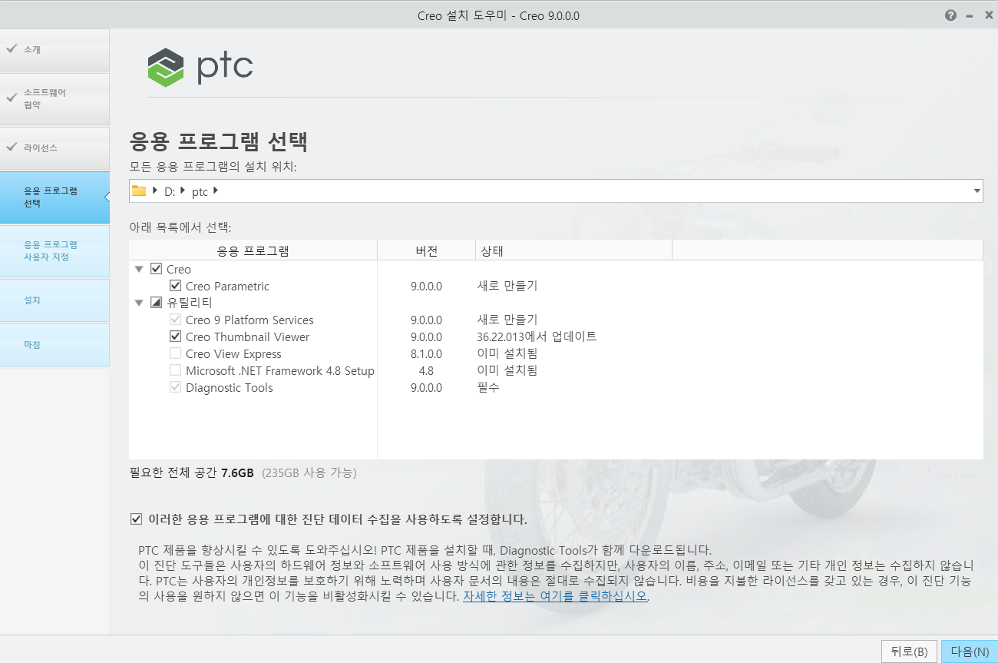This screenshot has height=663, width=998.
Task: Select Creo 9 Platform Services row label
Action: point(249,320)
